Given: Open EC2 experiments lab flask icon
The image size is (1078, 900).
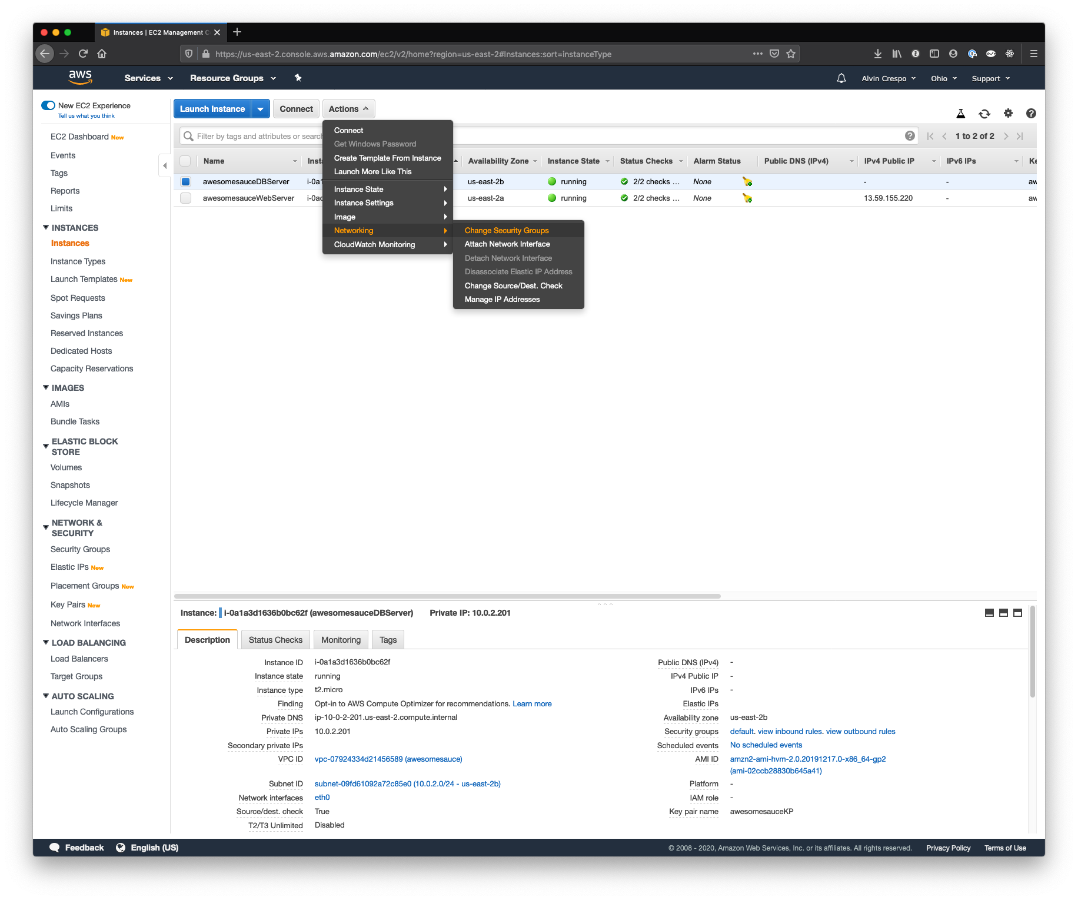Looking at the screenshot, I should tap(961, 113).
